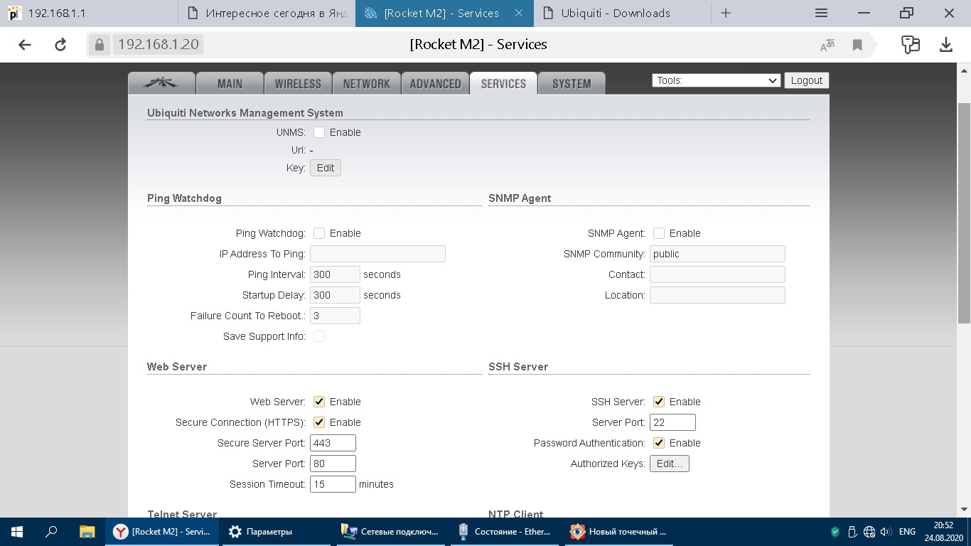Click the Web Server Port field showing 80
The height and width of the screenshot is (546, 971).
click(333, 464)
